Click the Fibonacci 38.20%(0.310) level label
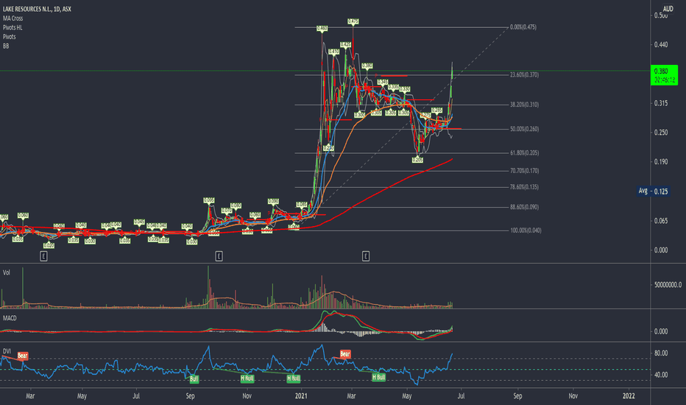The height and width of the screenshot is (405, 686). pos(524,105)
